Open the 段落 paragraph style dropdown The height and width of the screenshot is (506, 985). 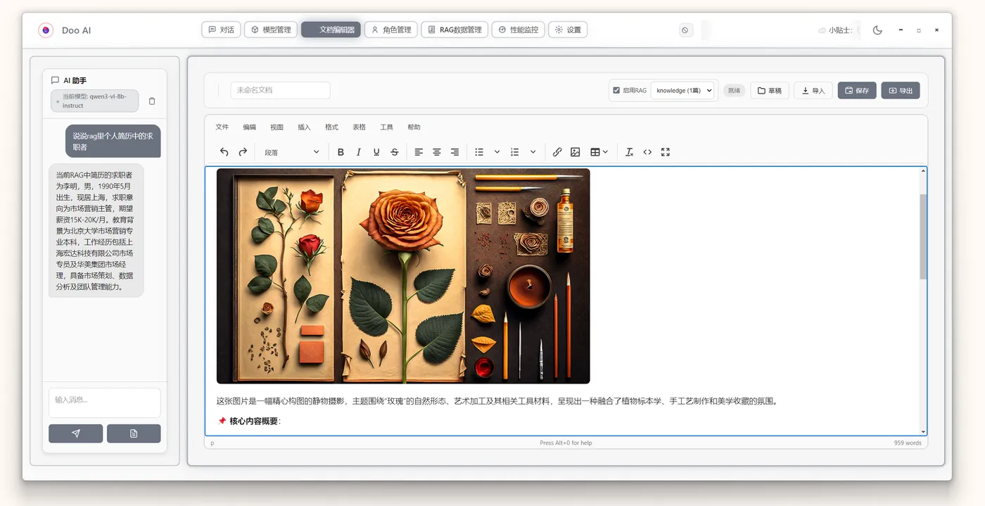[291, 151]
